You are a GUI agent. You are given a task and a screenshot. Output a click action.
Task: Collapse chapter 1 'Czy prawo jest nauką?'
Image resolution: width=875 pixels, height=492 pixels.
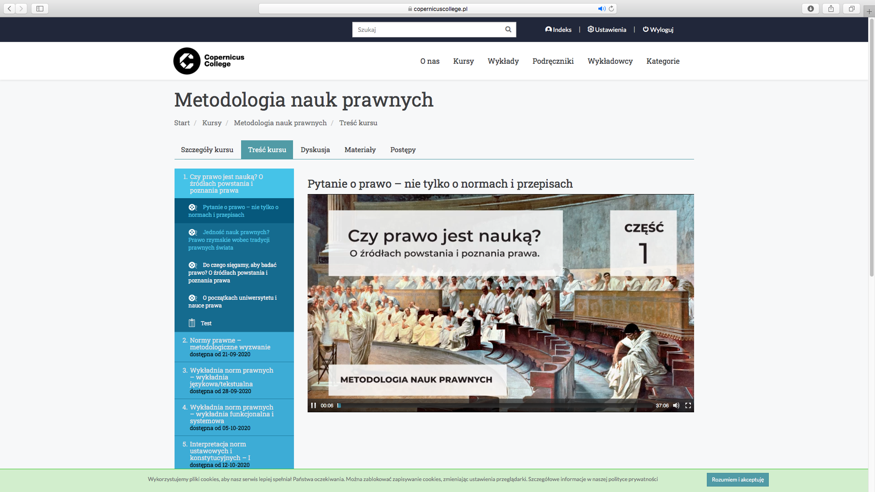point(234,184)
